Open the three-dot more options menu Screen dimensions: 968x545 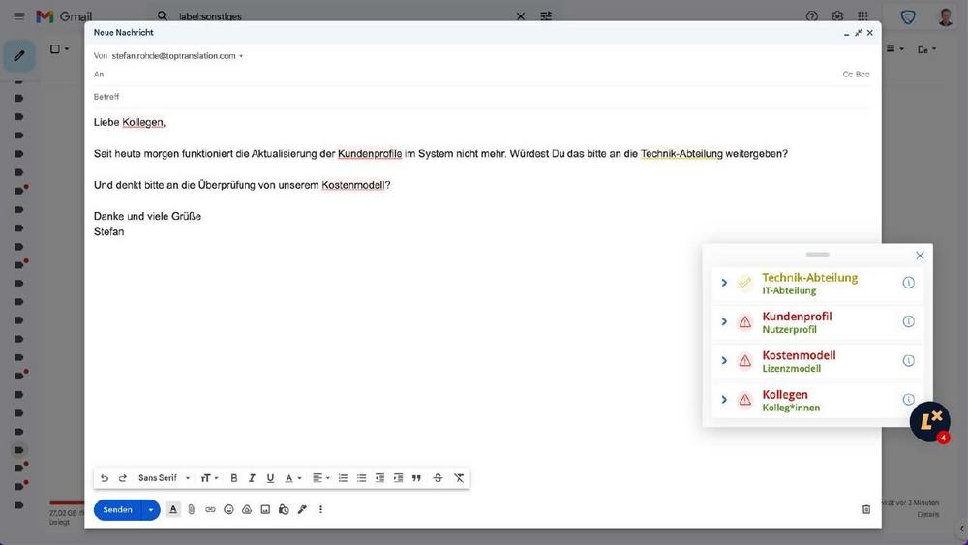(x=320, y=509)
